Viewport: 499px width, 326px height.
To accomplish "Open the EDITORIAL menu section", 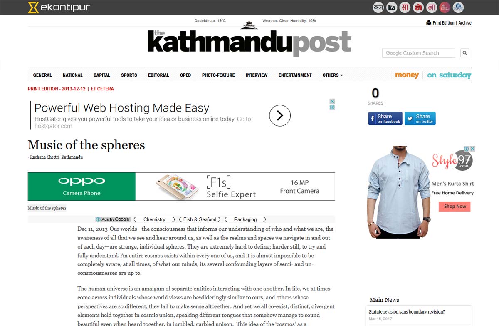I will click(x=158, y=75).
